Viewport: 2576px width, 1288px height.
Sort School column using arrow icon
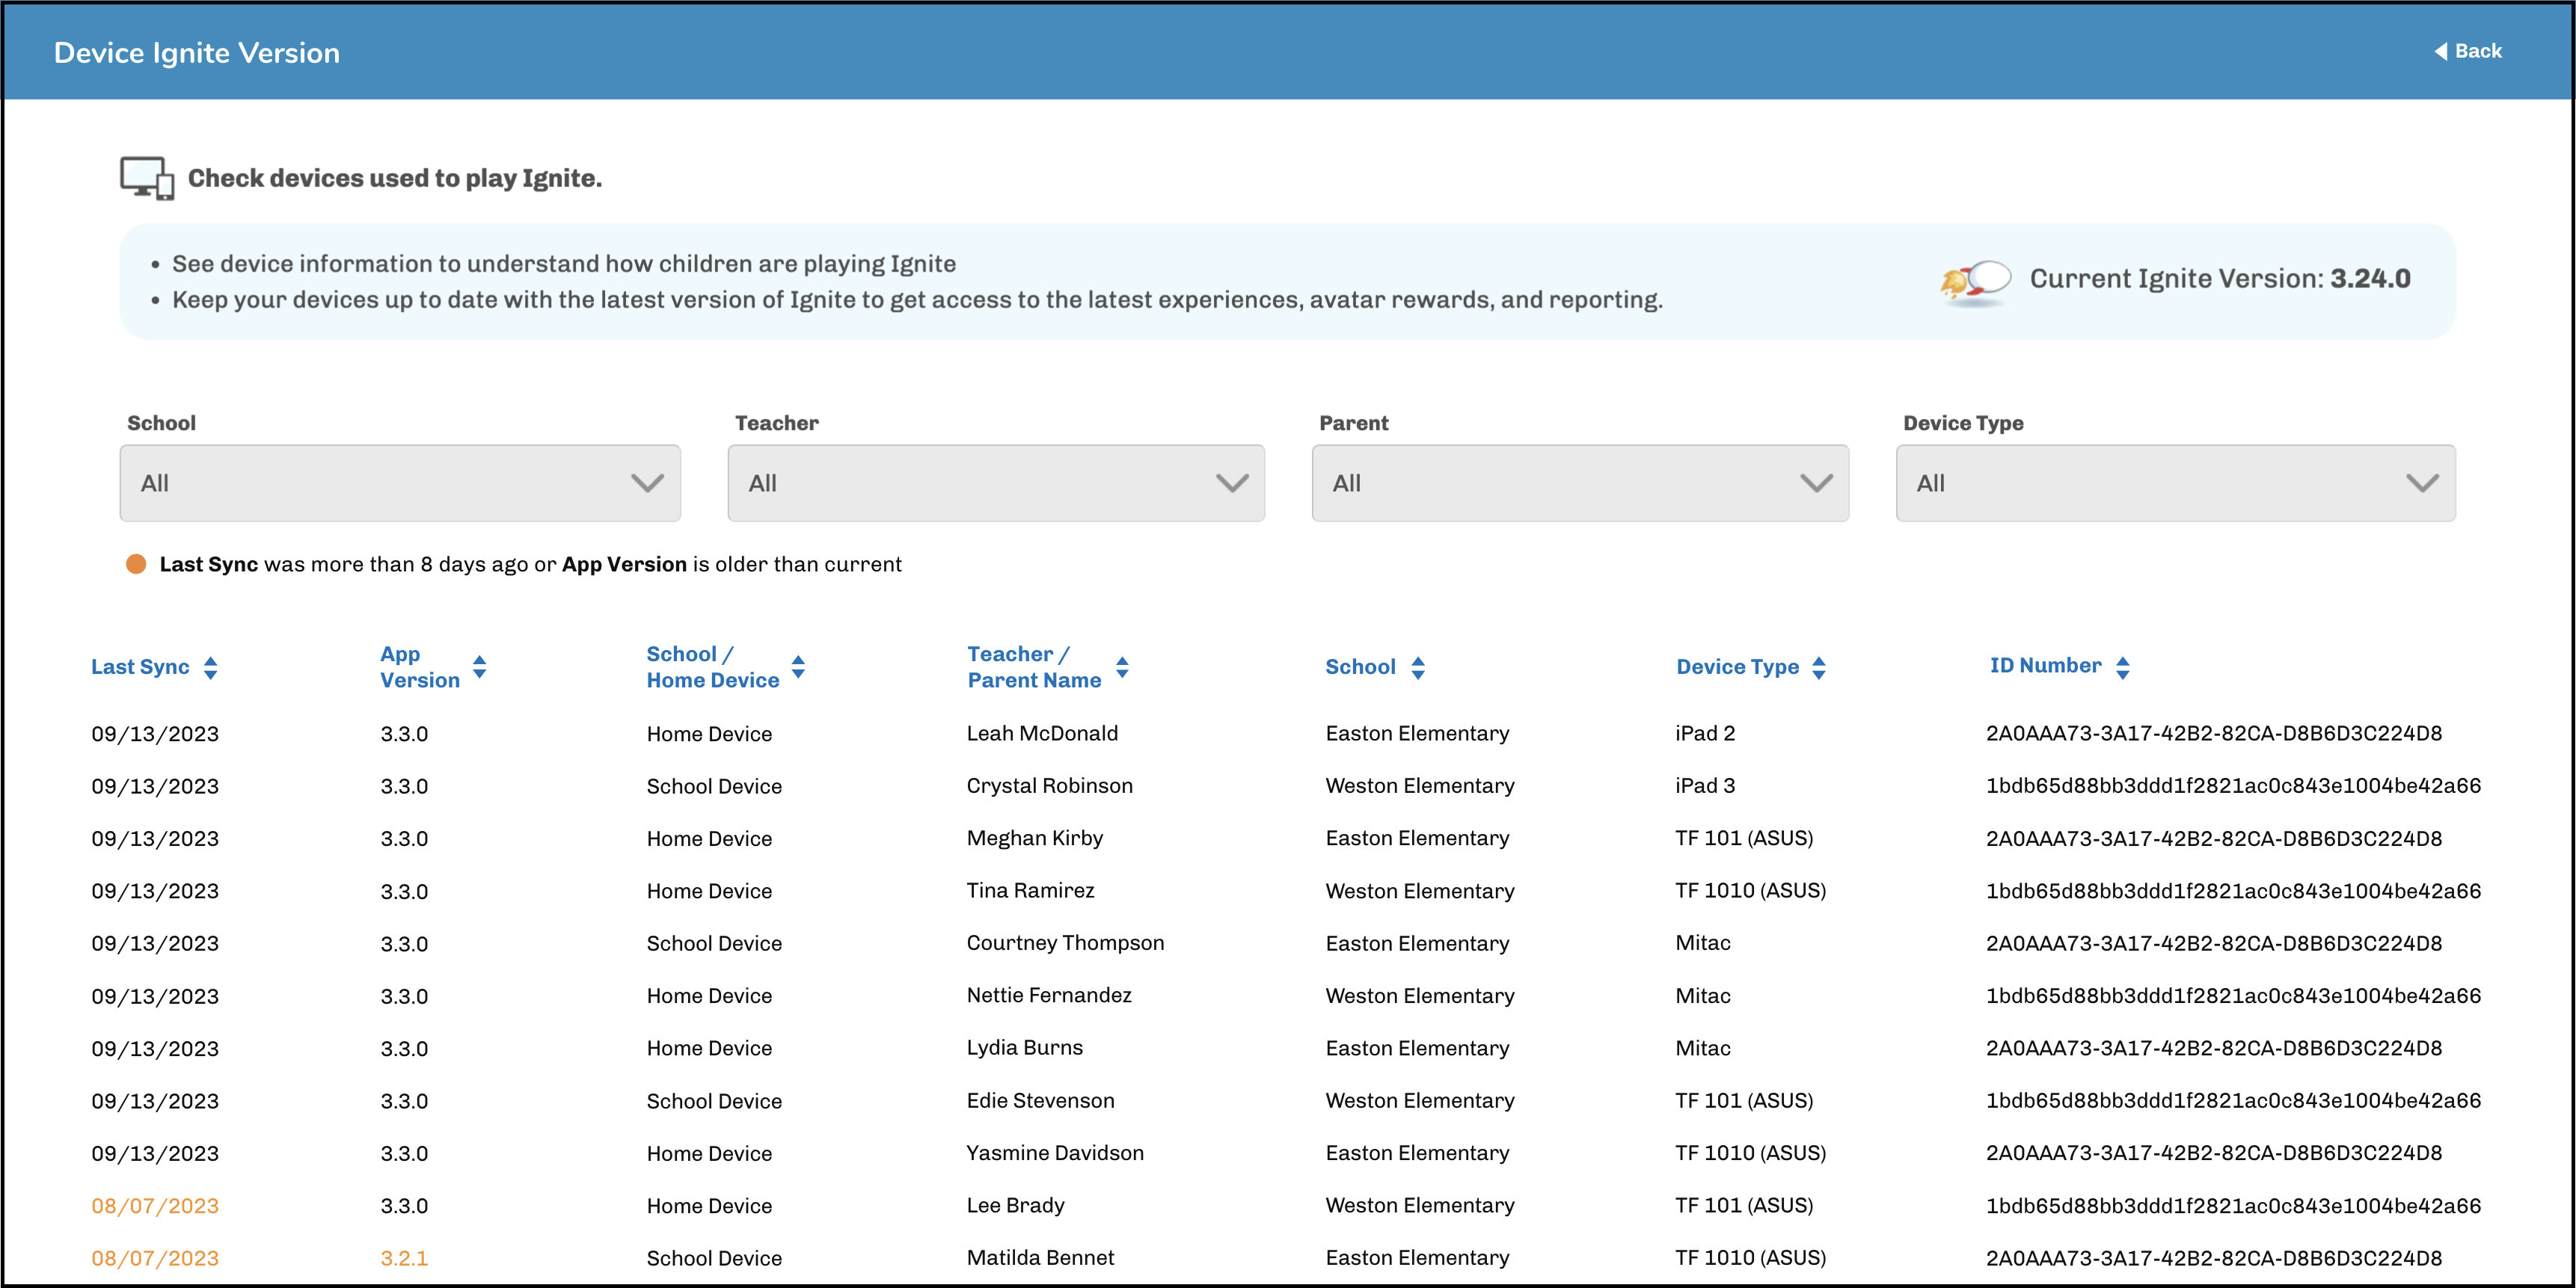pyautogui.click(x=1417, y=667)
